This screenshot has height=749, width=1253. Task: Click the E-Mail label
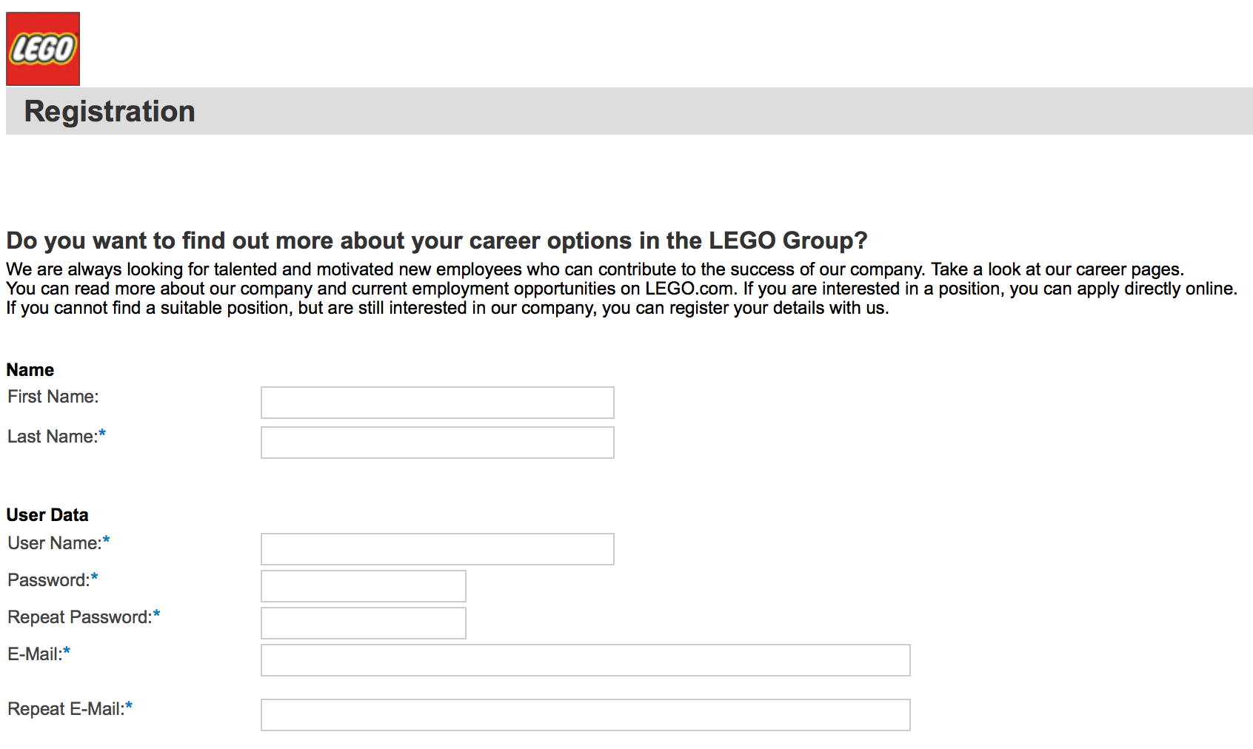click(34, 654)
